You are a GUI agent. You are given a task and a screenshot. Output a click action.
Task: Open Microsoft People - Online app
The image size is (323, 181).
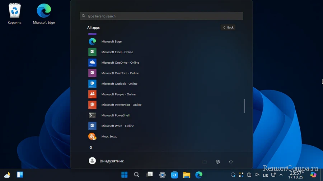(x=118, y=94)
